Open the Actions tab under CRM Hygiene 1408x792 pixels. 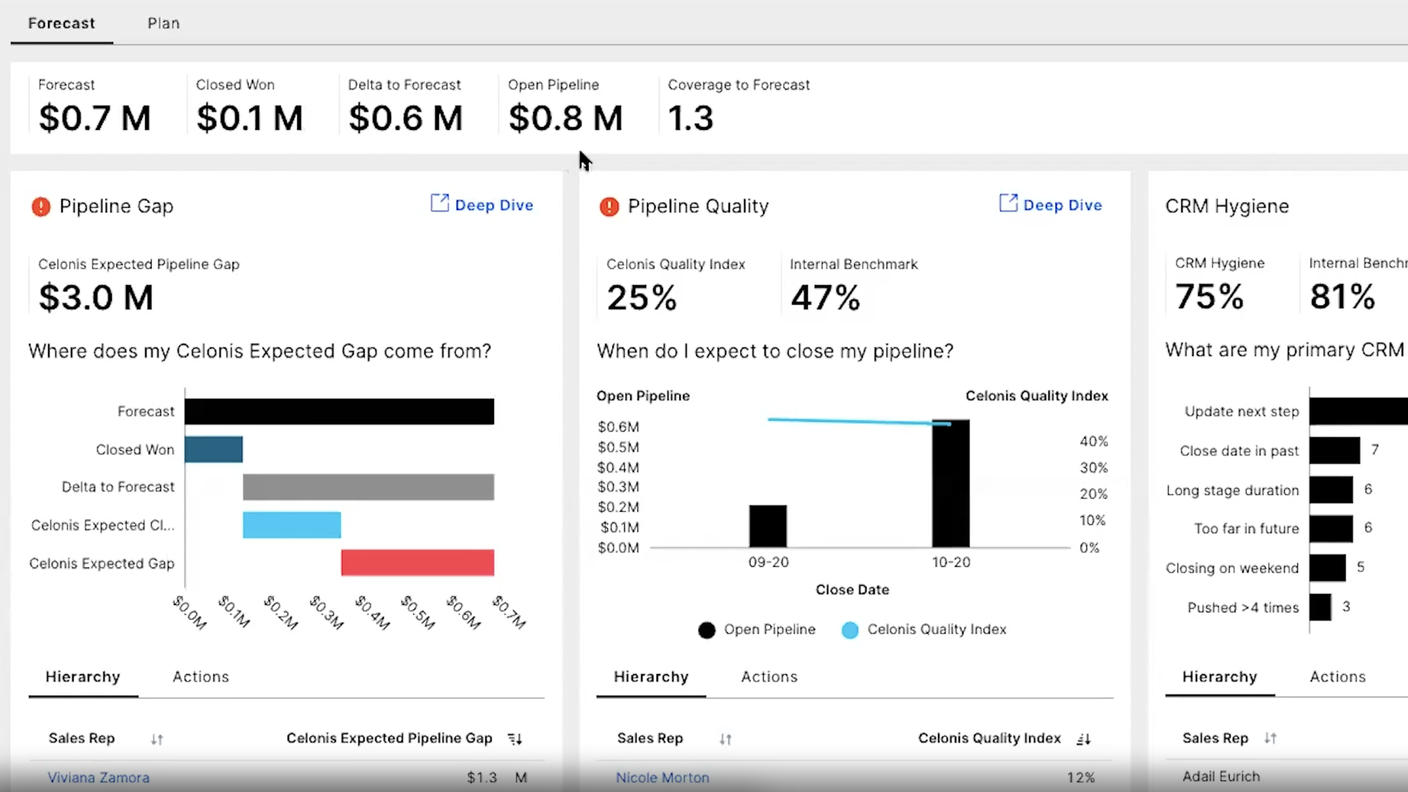point(1337,676)
